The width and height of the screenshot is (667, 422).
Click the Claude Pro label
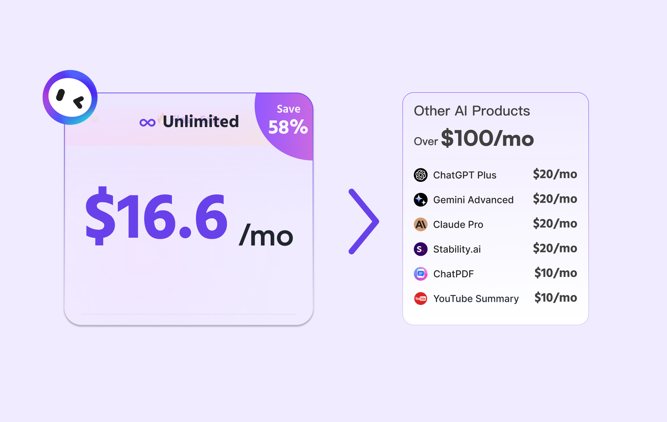(458, 225)
